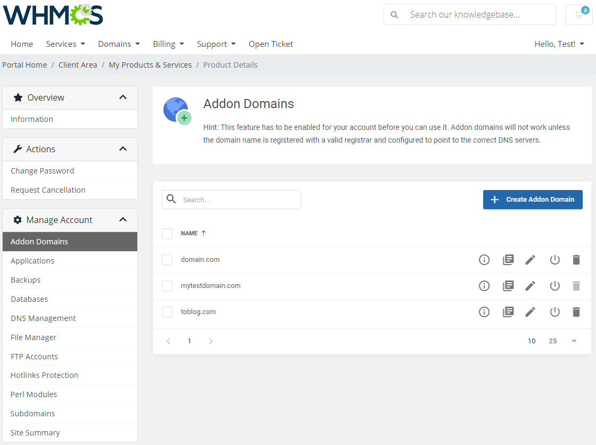Check the domain.com row checkbox
Viewport: 596px width, 445px height.
[x=167, y=260]
